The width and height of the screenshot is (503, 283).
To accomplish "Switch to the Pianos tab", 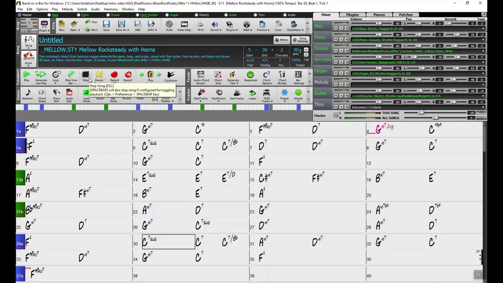I will pos(379,15).
